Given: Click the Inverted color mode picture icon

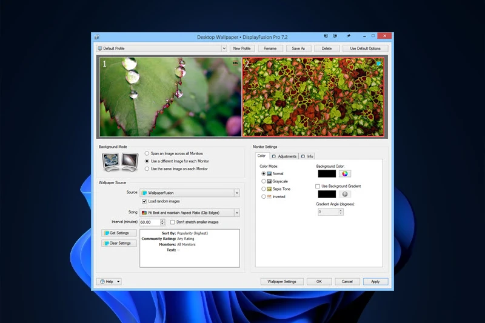Looking at the screenshot, I should pyautogui.click(x=269, y=196).
